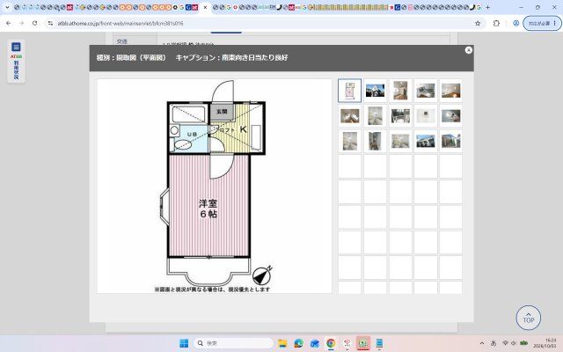Open the Chrome profile avatar
Screen dimensions: 563x352
[x=516, y=24]
